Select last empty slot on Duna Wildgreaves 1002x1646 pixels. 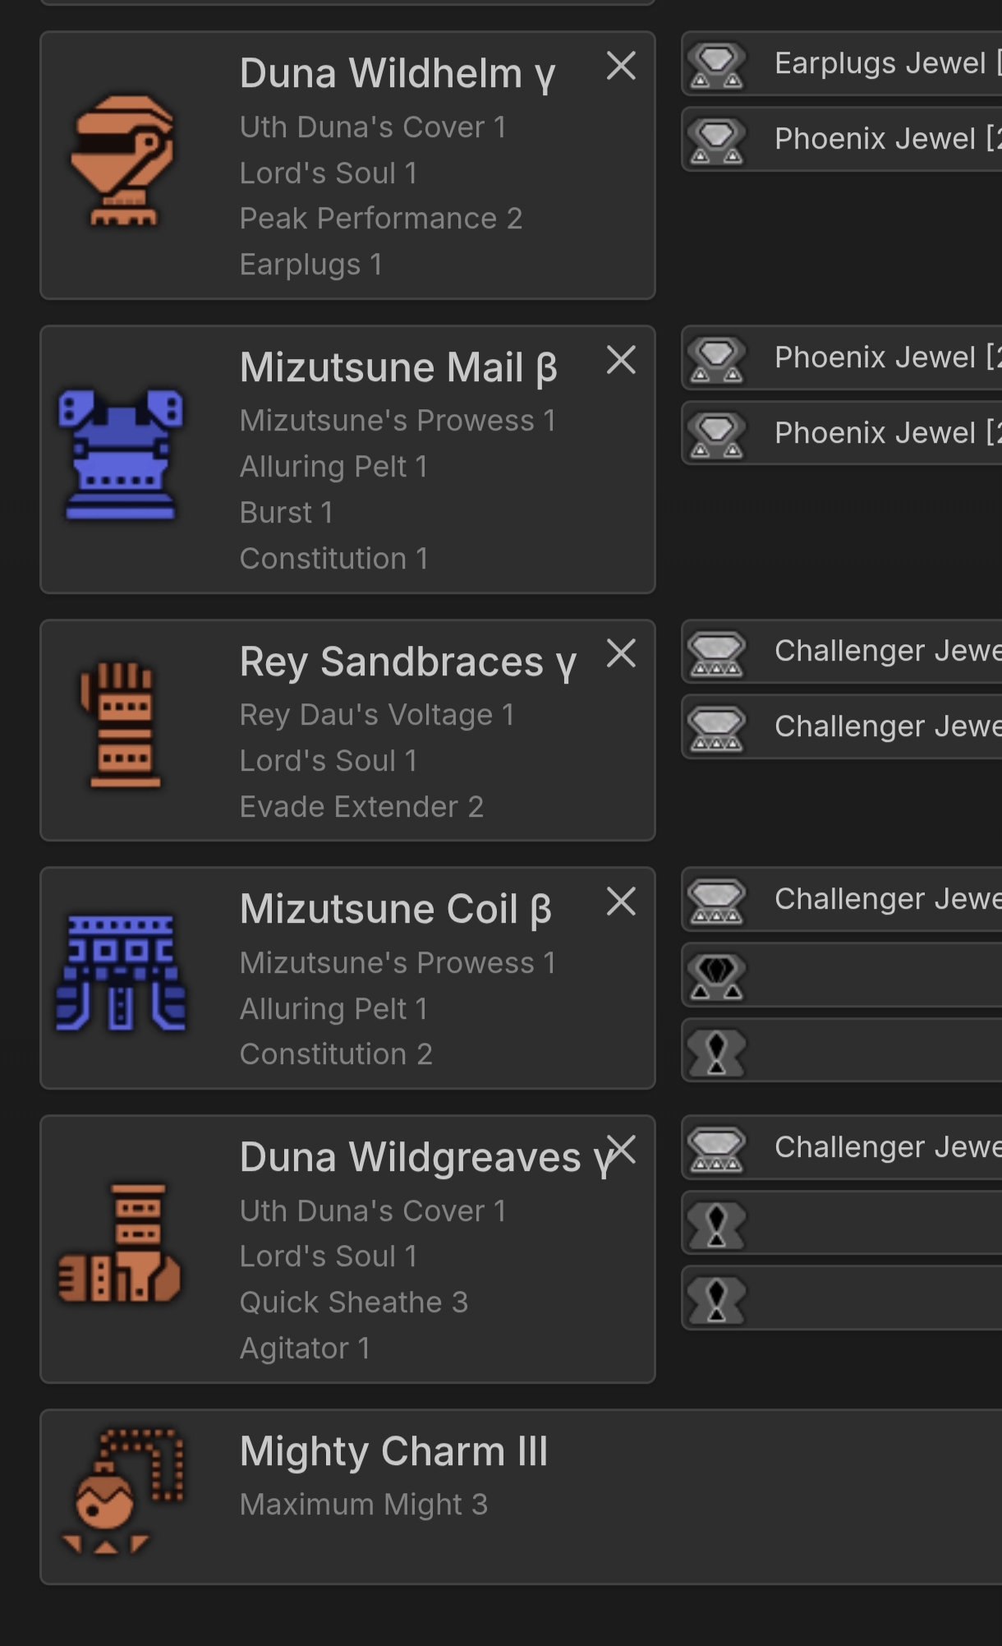(x=842, y=1298)
